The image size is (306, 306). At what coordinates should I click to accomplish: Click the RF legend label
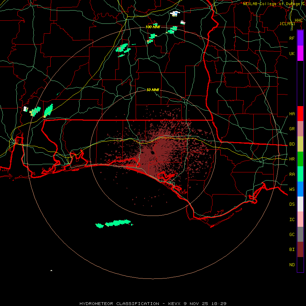point(292,38)
